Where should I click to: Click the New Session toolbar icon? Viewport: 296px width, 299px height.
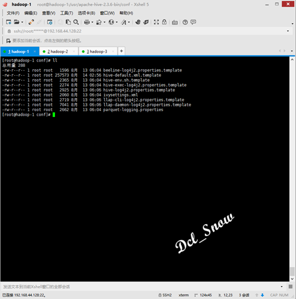point(8,22)
